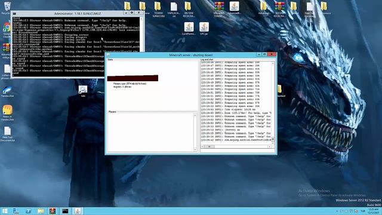This screenshot has height=215, width=382.
Task: Click the Memory use text in Stats
Action: click(130, 84)
